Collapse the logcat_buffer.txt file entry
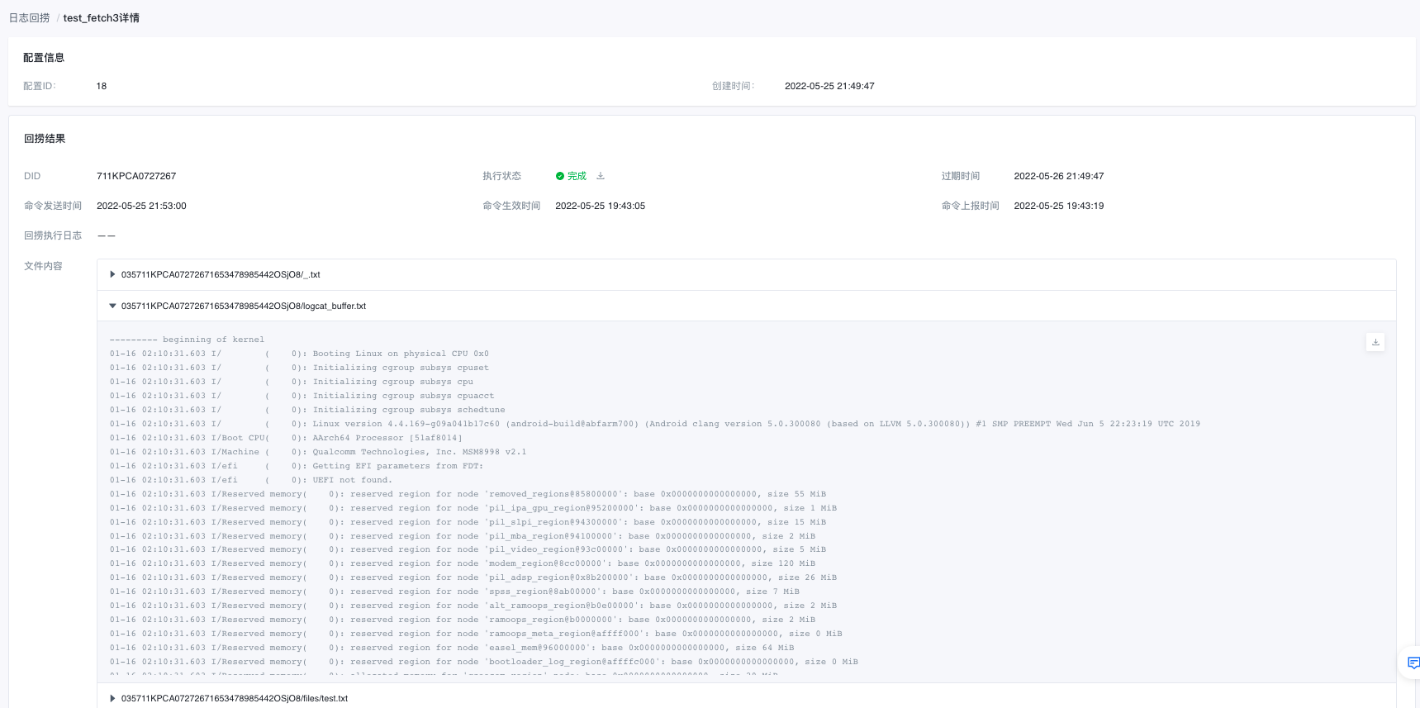The width and height of the screenshot is (1420, 708). pos(113,306)
